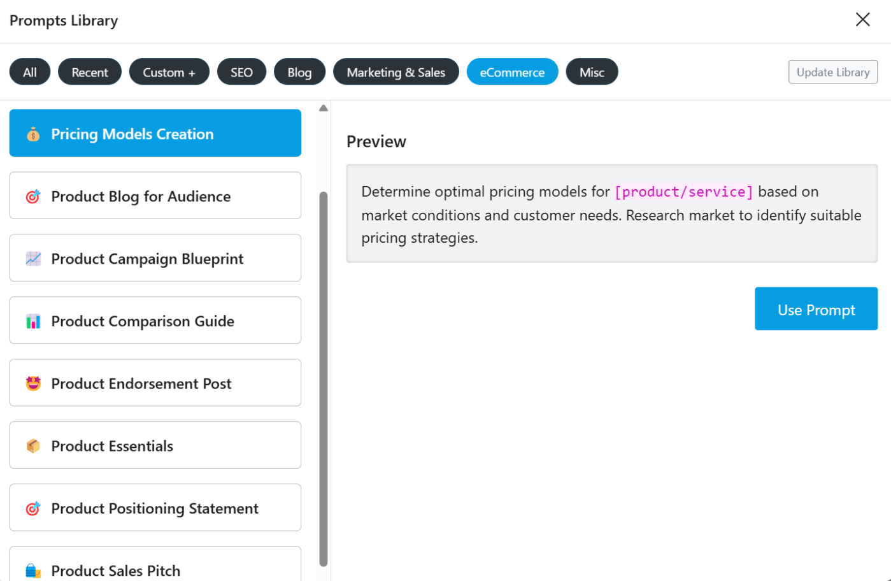Click the [product/service] placeholder in the preview

[683, 191]
